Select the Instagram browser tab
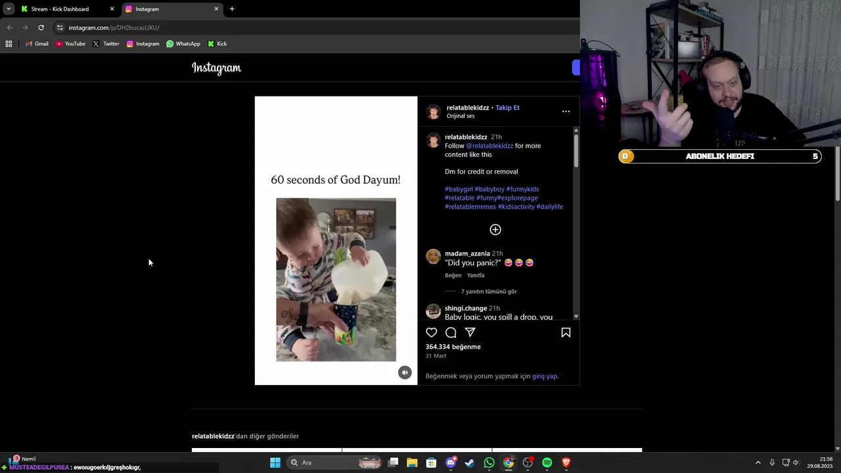 click(x=172, y=9)
